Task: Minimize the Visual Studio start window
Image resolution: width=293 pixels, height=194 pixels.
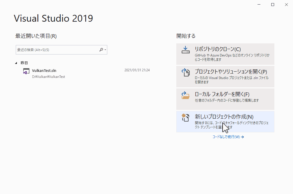Action: coord(259,5)
